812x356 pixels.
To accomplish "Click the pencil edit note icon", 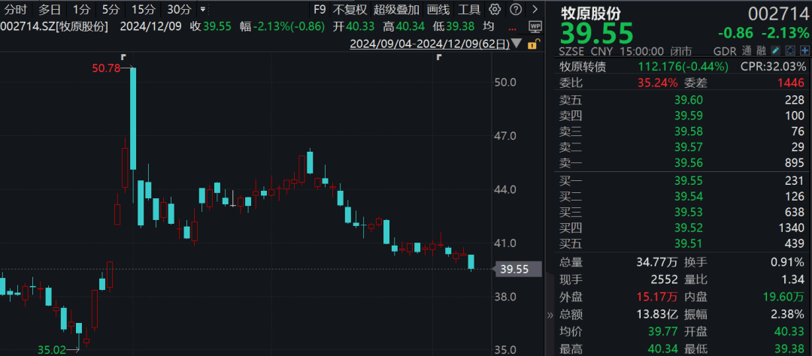I will [775, 51].
